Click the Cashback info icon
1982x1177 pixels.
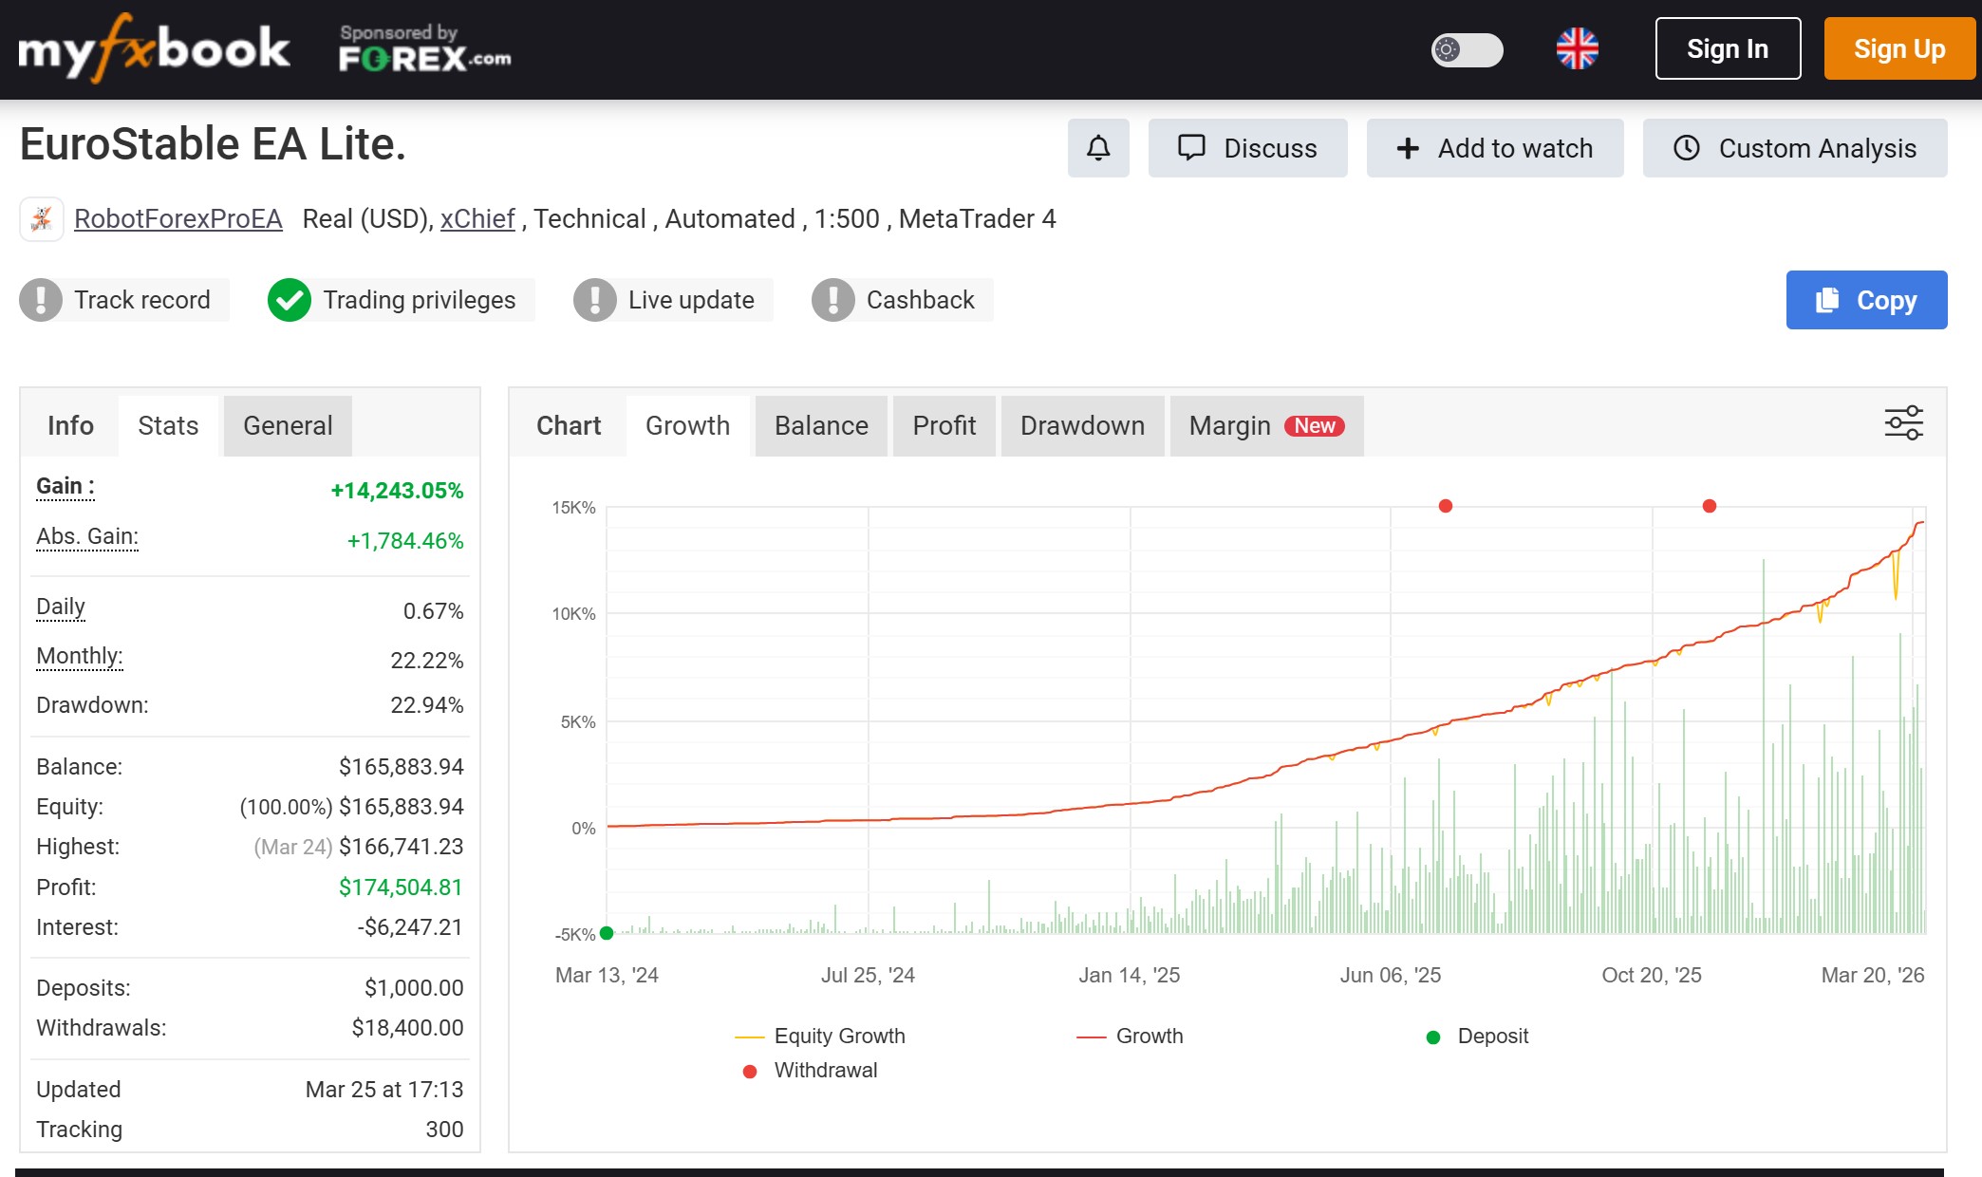(x=832, y=300)
